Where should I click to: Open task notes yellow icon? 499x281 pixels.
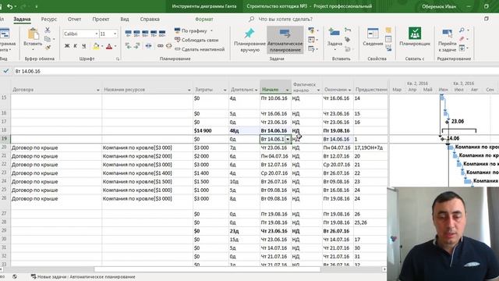(388, 30)
